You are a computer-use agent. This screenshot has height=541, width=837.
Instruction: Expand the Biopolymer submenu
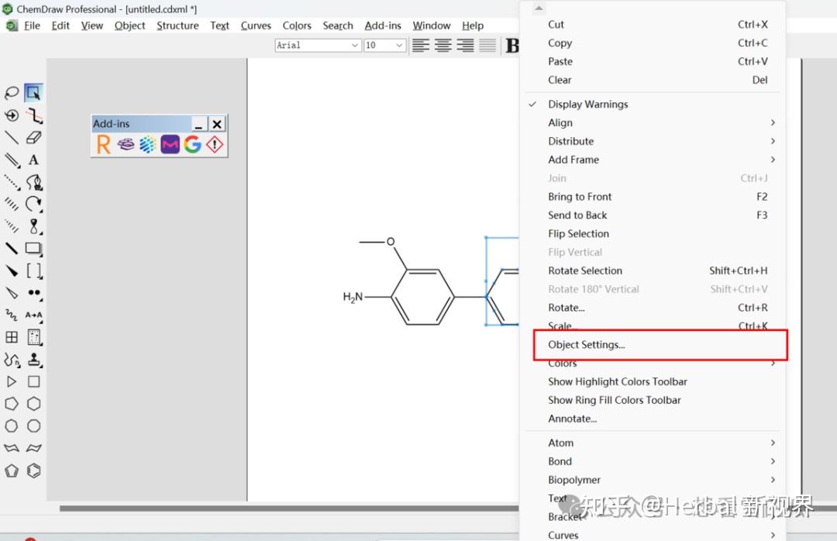653,480
